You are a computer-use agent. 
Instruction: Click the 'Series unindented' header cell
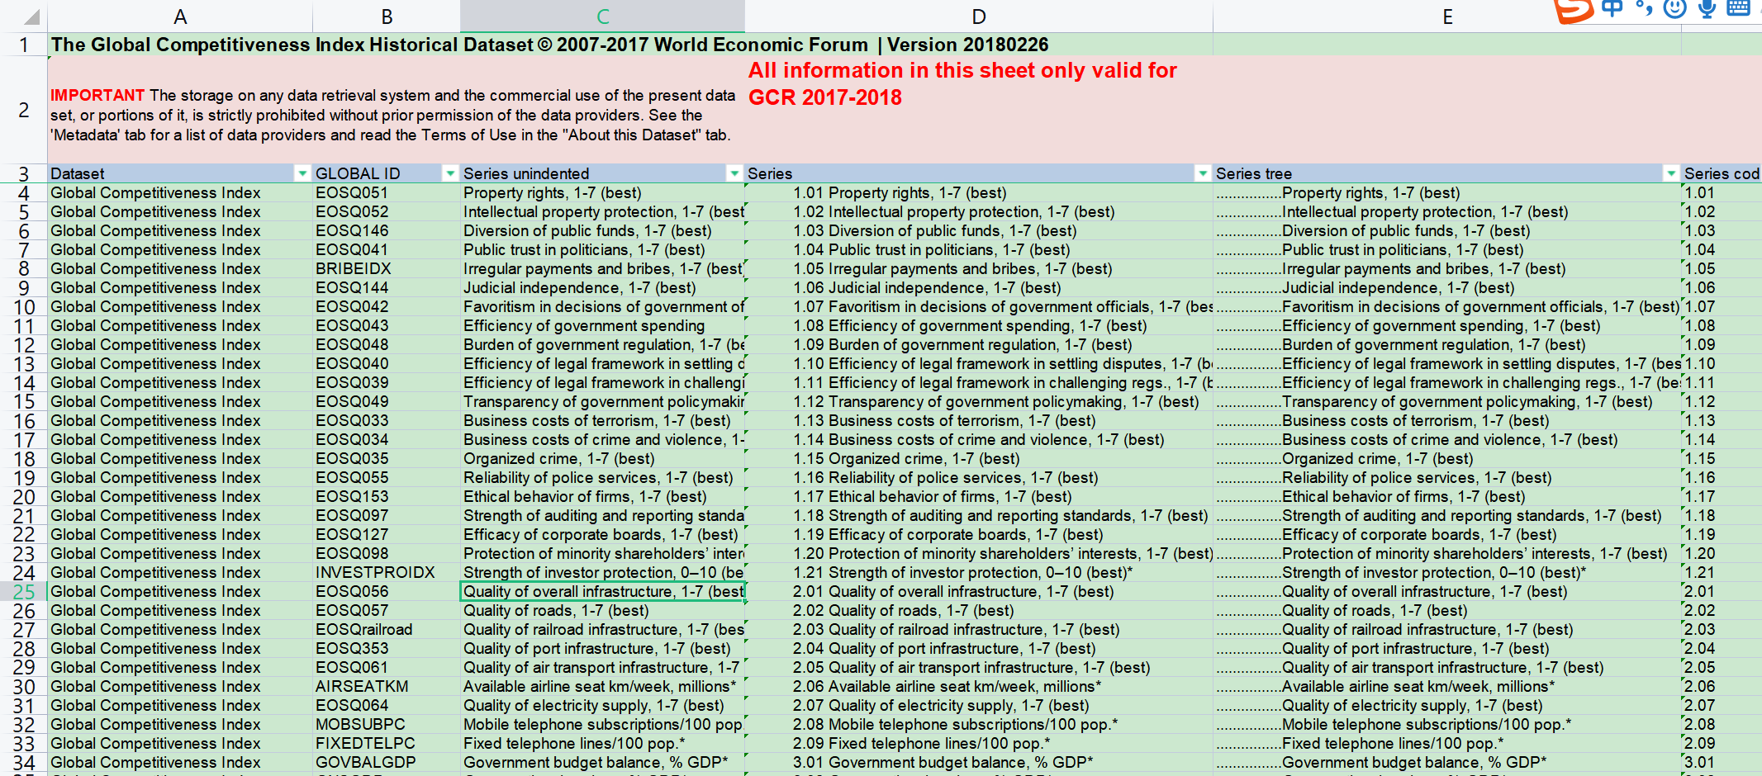pos(603,173)
